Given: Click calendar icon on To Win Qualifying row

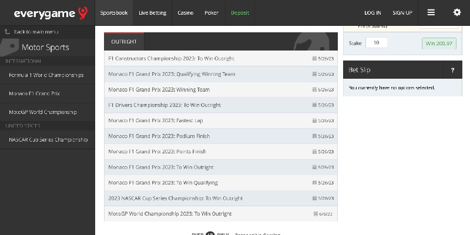Looking at the screenshot, I should tap(314, 183).
